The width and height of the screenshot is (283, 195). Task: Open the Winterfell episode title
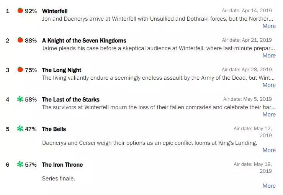coord(55,11)
